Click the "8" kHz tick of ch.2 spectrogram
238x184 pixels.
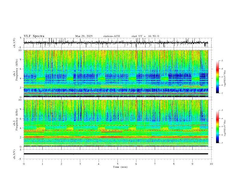(x=21, y=109)
